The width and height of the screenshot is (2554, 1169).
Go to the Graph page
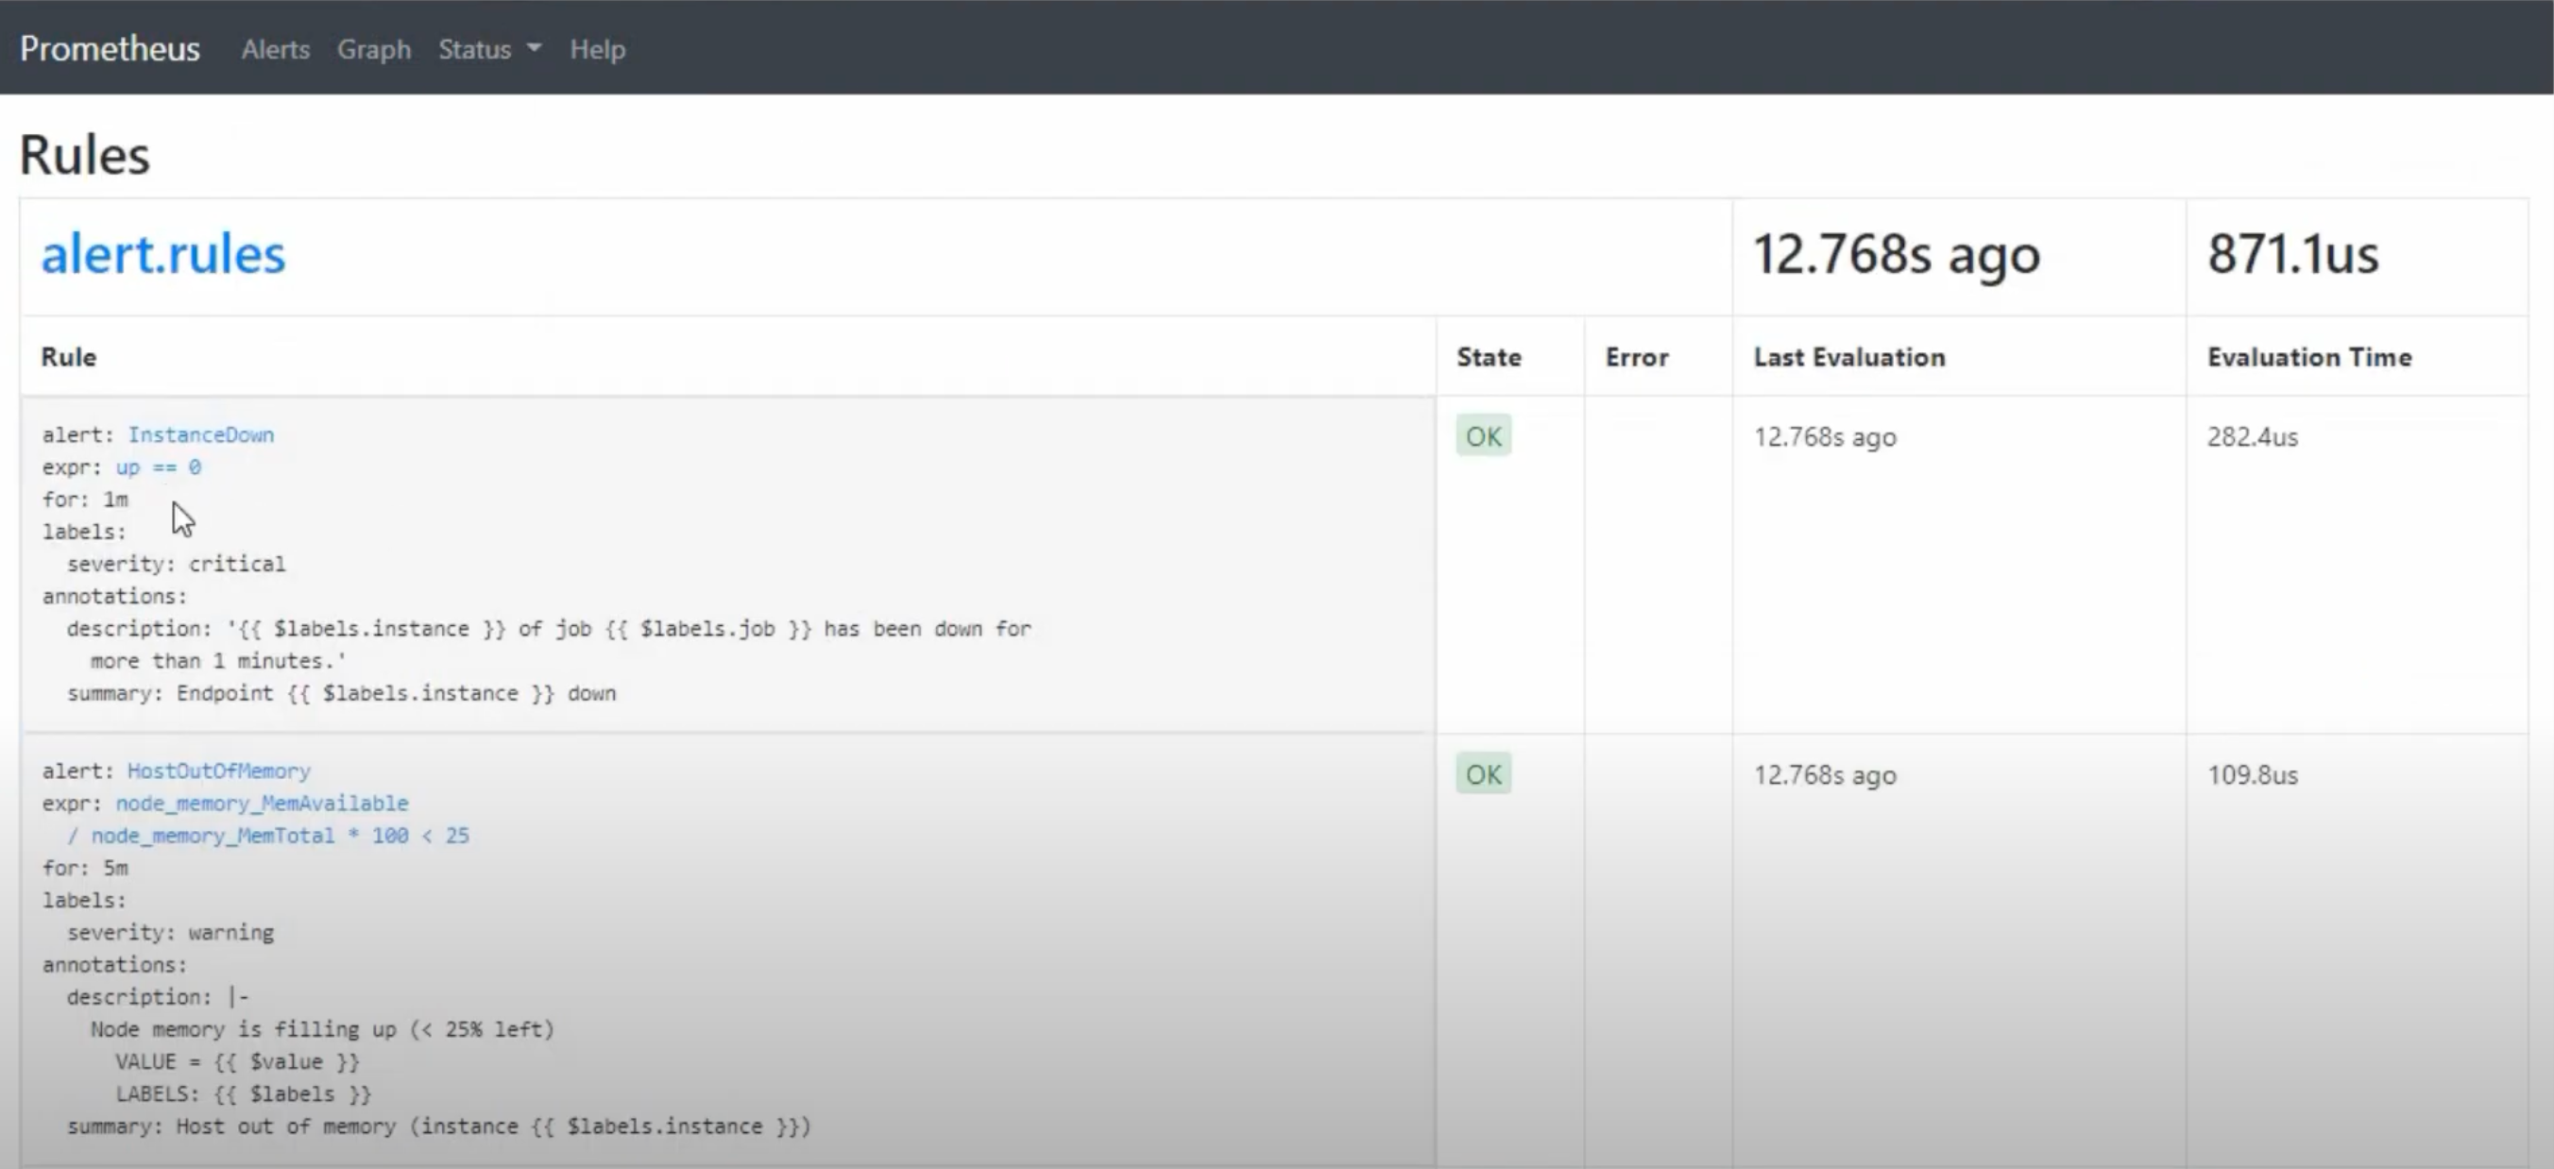[373, 48]
